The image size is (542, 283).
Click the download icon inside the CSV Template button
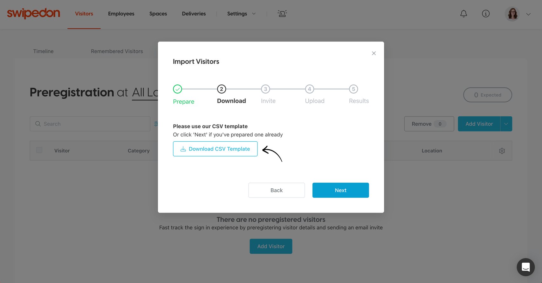coord(183,149)
